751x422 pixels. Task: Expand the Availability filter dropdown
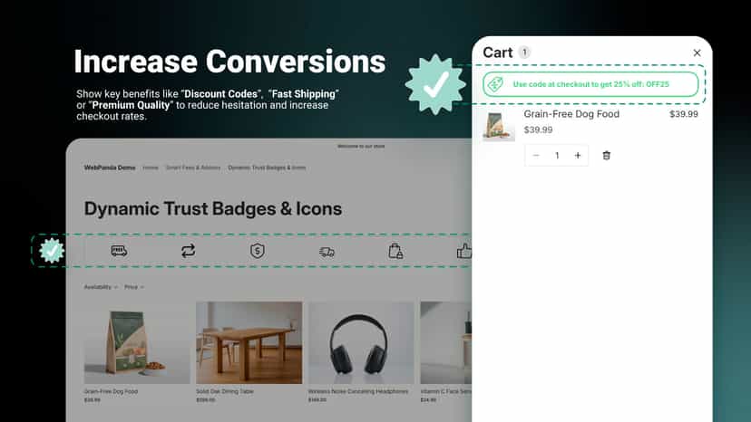(x=101, y=287)
